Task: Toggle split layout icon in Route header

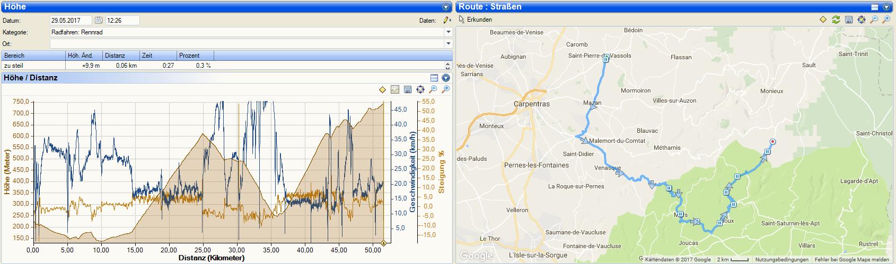Action: 875,7
